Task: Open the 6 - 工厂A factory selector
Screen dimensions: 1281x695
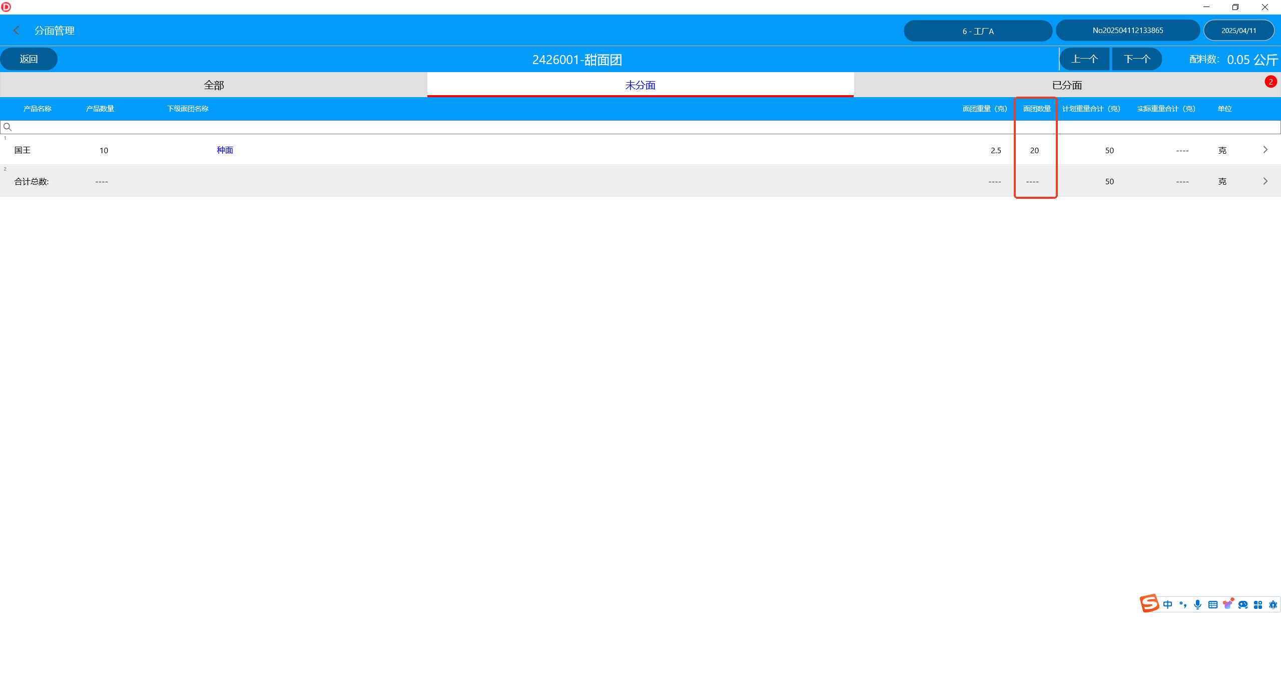Action: tap(978, 31)
